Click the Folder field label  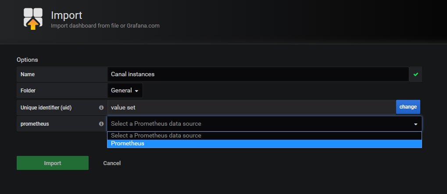click(x=29, y=91)
